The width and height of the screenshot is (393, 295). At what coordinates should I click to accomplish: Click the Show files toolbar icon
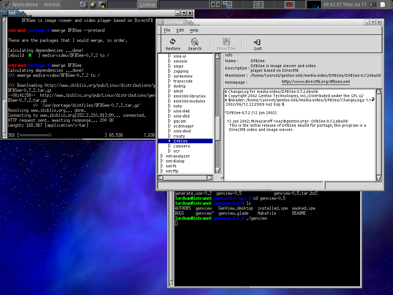point(226,42)
